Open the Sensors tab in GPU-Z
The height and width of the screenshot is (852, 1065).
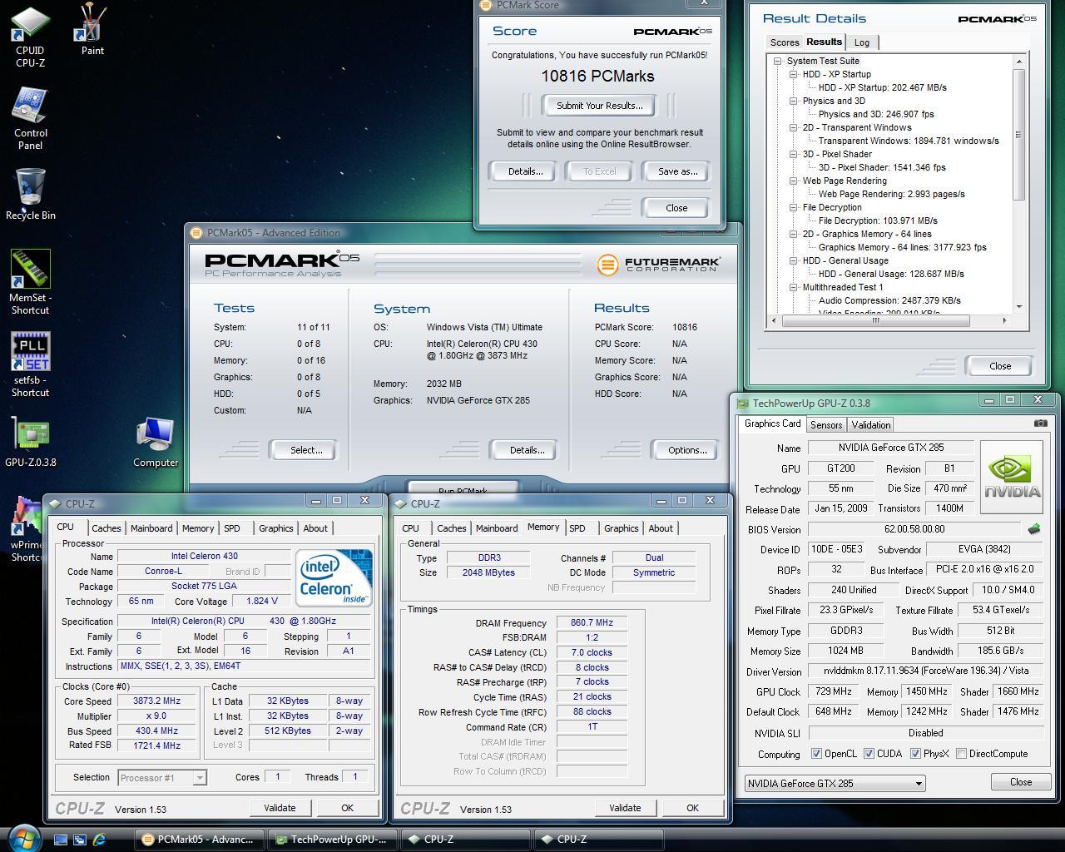(x=826, y=425)
